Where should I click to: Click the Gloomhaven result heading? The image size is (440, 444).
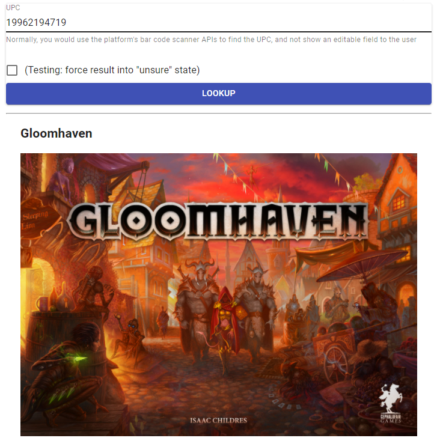(x=57, y=133)
